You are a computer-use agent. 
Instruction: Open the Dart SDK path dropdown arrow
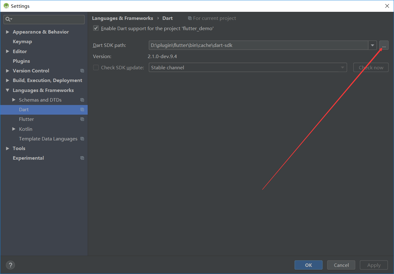pyautogui.click(x=373, y=45)
